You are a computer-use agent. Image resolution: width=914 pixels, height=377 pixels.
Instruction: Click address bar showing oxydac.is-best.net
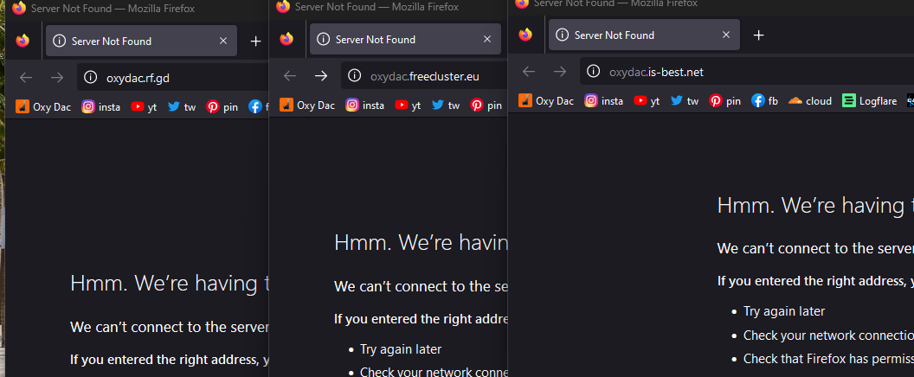click(x=747, y=72)
